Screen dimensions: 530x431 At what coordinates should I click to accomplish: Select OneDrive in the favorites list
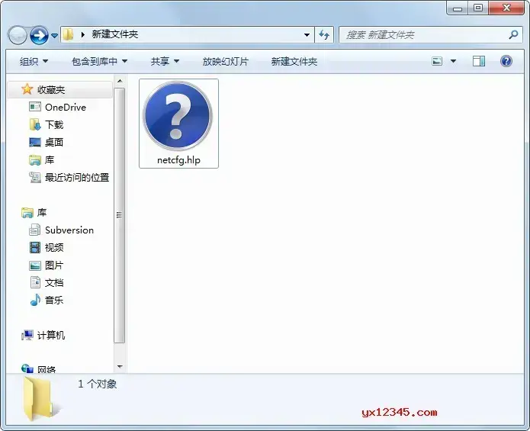pos(66,107)
